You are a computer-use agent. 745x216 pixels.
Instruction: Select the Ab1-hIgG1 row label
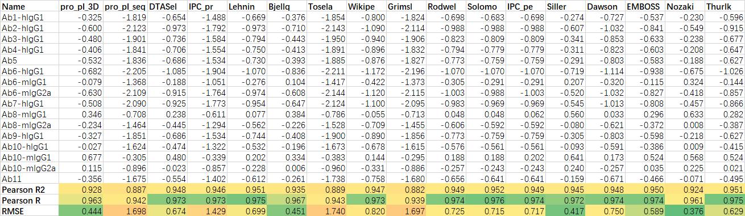click(30, 18)
